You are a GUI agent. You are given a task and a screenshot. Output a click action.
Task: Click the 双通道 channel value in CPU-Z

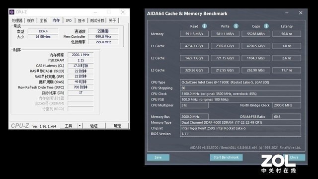103,31
